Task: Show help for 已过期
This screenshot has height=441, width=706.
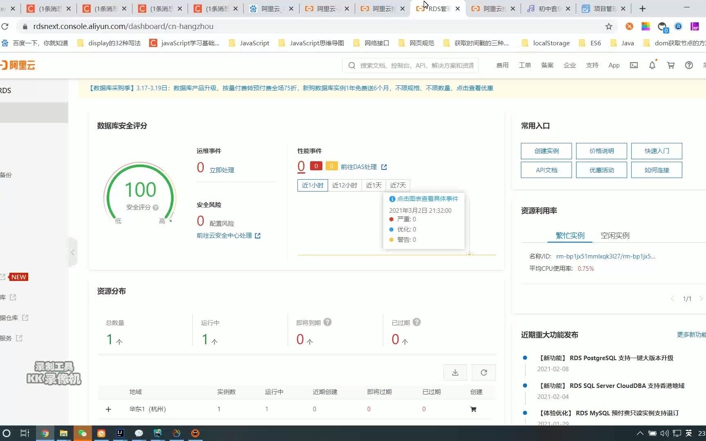Action: pyautogui.click(x=416, y=322)
